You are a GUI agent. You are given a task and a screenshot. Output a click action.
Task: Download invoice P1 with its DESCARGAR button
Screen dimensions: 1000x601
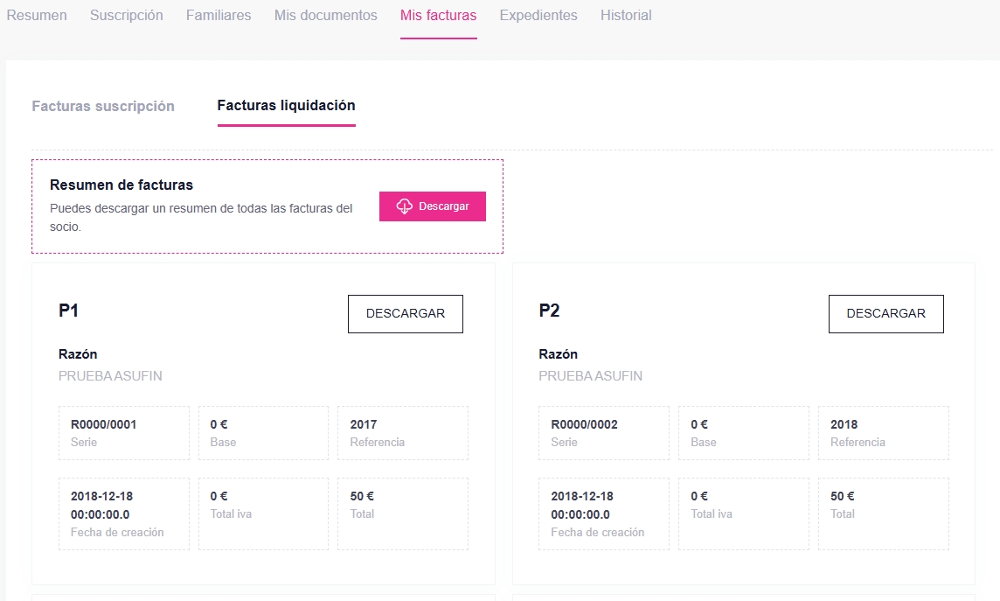[x=405, y=314]
